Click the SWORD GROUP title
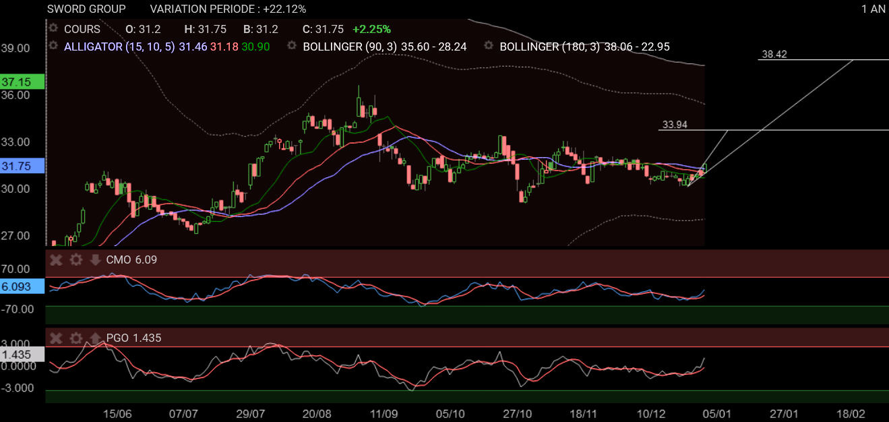Screen dimensions: 889x422 click(86, 9)
